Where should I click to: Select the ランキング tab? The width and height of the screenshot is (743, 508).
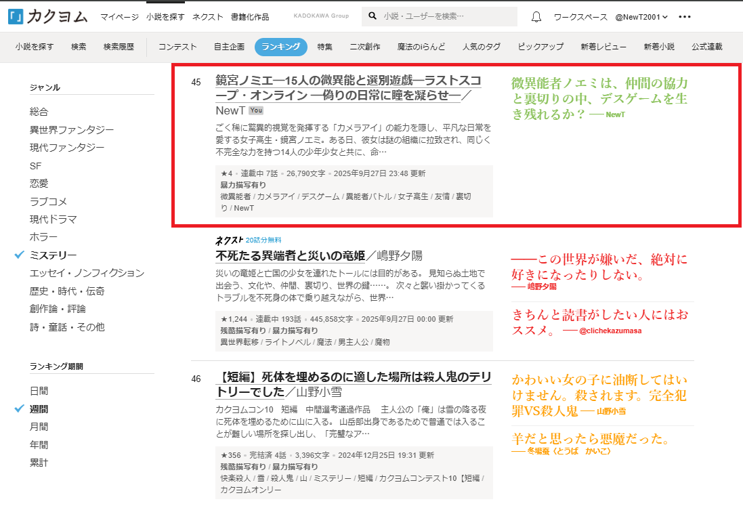[281, 47]
